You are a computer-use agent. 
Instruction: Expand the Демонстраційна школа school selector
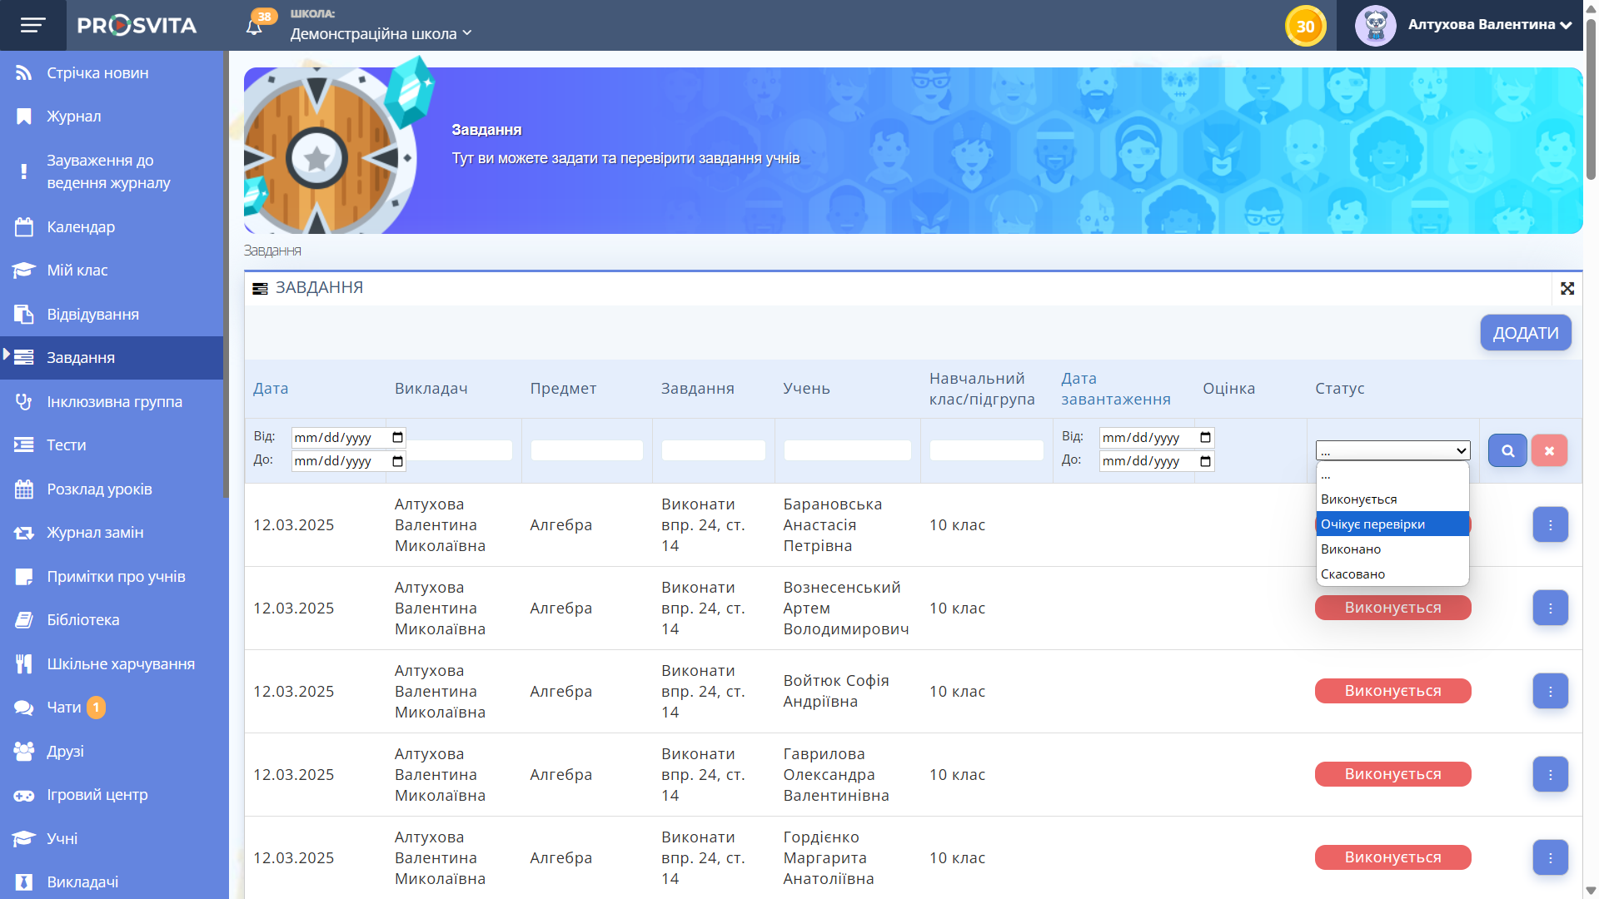381,33
